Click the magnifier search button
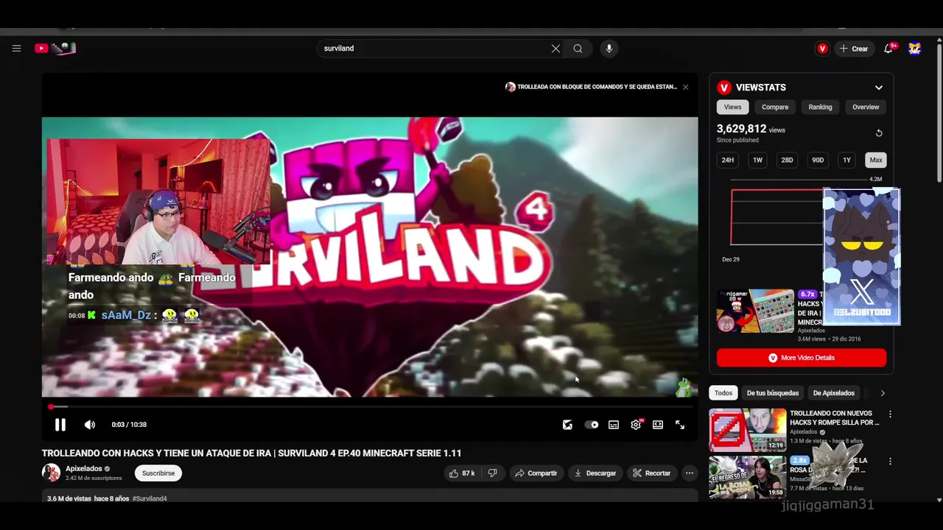The width and height of the screenshot is (943, 530). pos(578,49)
